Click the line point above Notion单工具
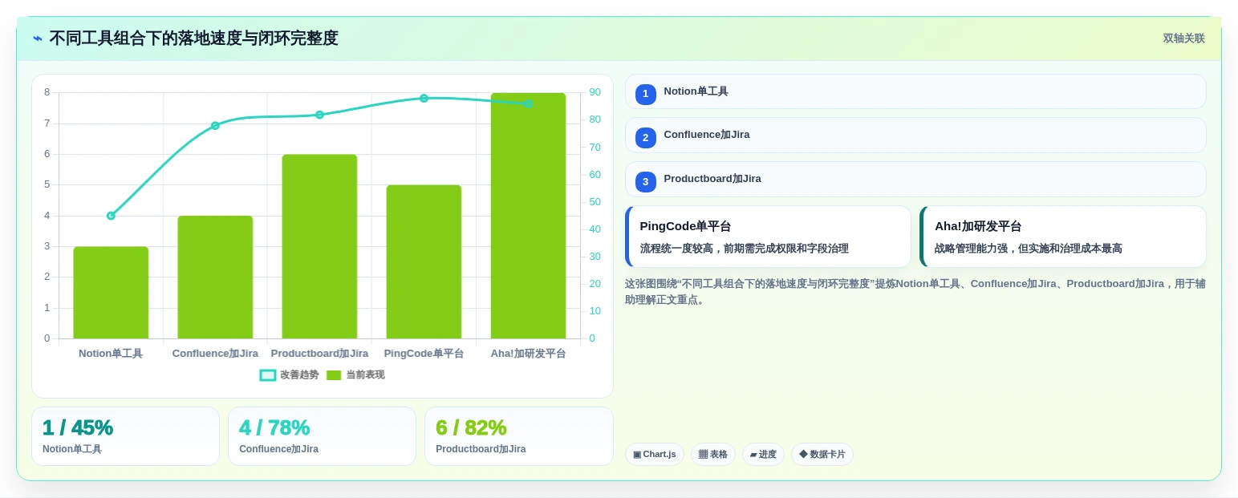1238x498 pixels. pyautogui.click(x=111, y=216)
